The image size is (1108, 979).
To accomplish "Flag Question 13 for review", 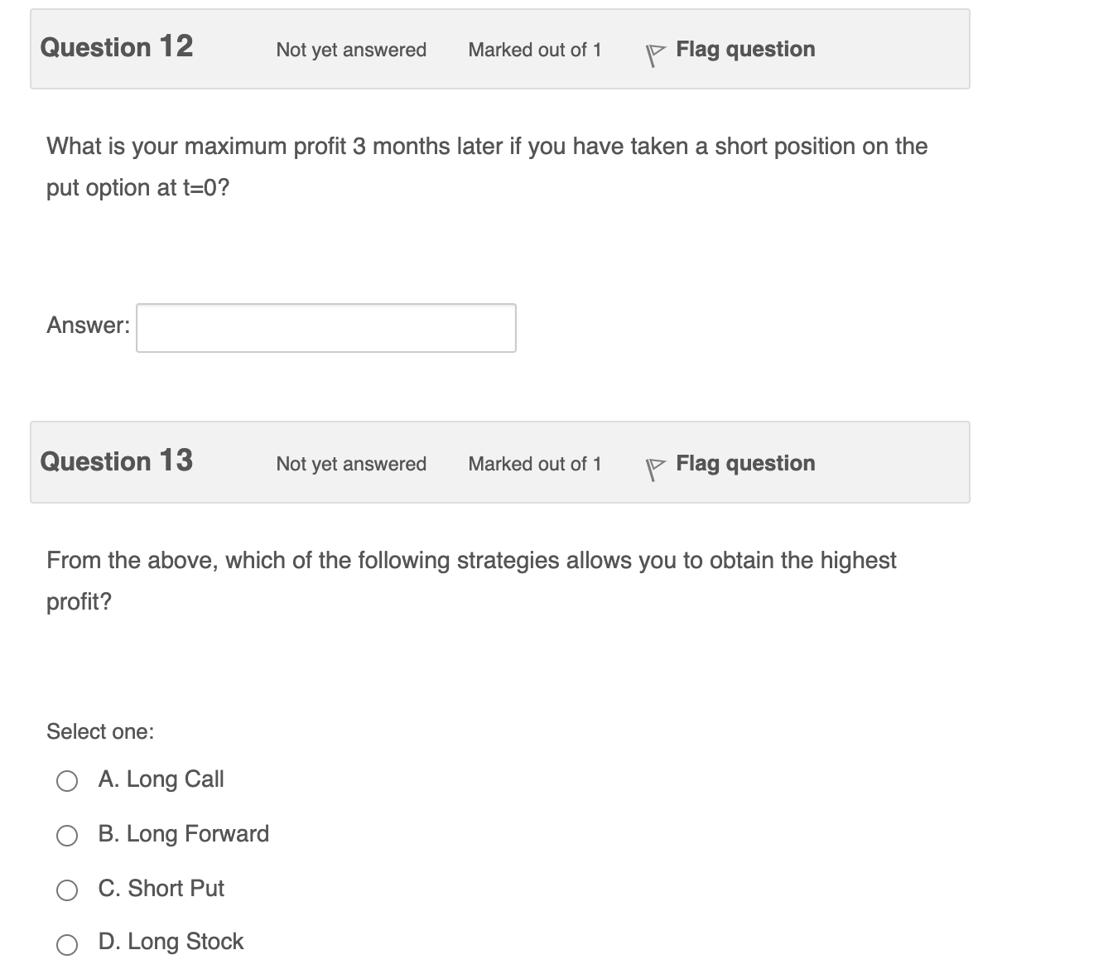I will tap(744, 463).
